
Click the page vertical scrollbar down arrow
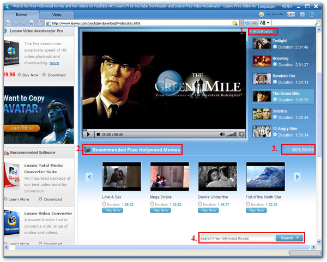[319, 241]
